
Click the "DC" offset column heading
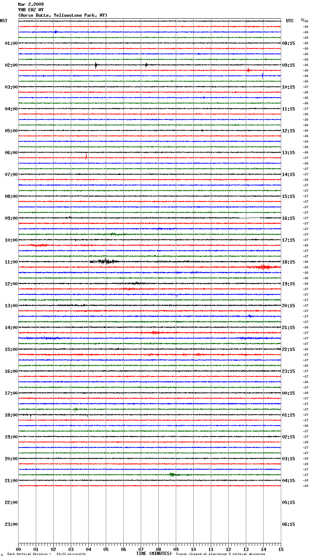[303, 20]
